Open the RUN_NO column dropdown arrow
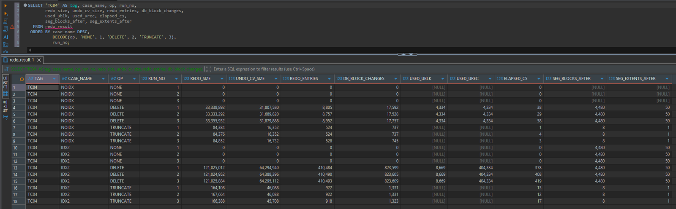This screenshot has width=676, height=209. point(177,79)
